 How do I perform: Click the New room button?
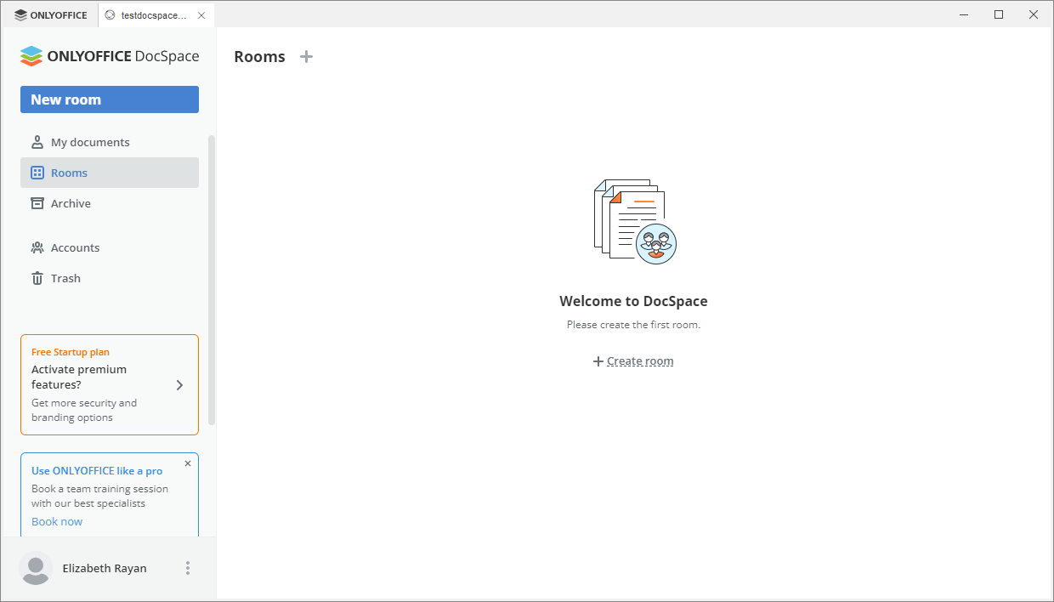tap(109, 99)
